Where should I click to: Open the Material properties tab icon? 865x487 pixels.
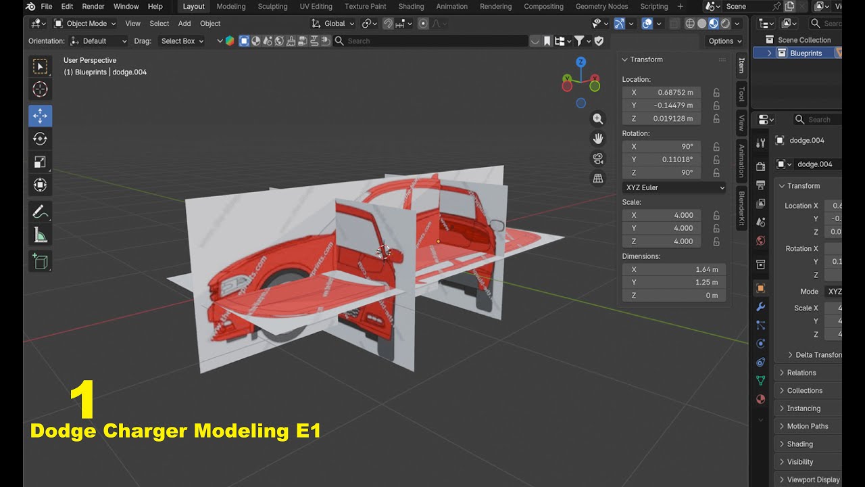pos(761,399)
